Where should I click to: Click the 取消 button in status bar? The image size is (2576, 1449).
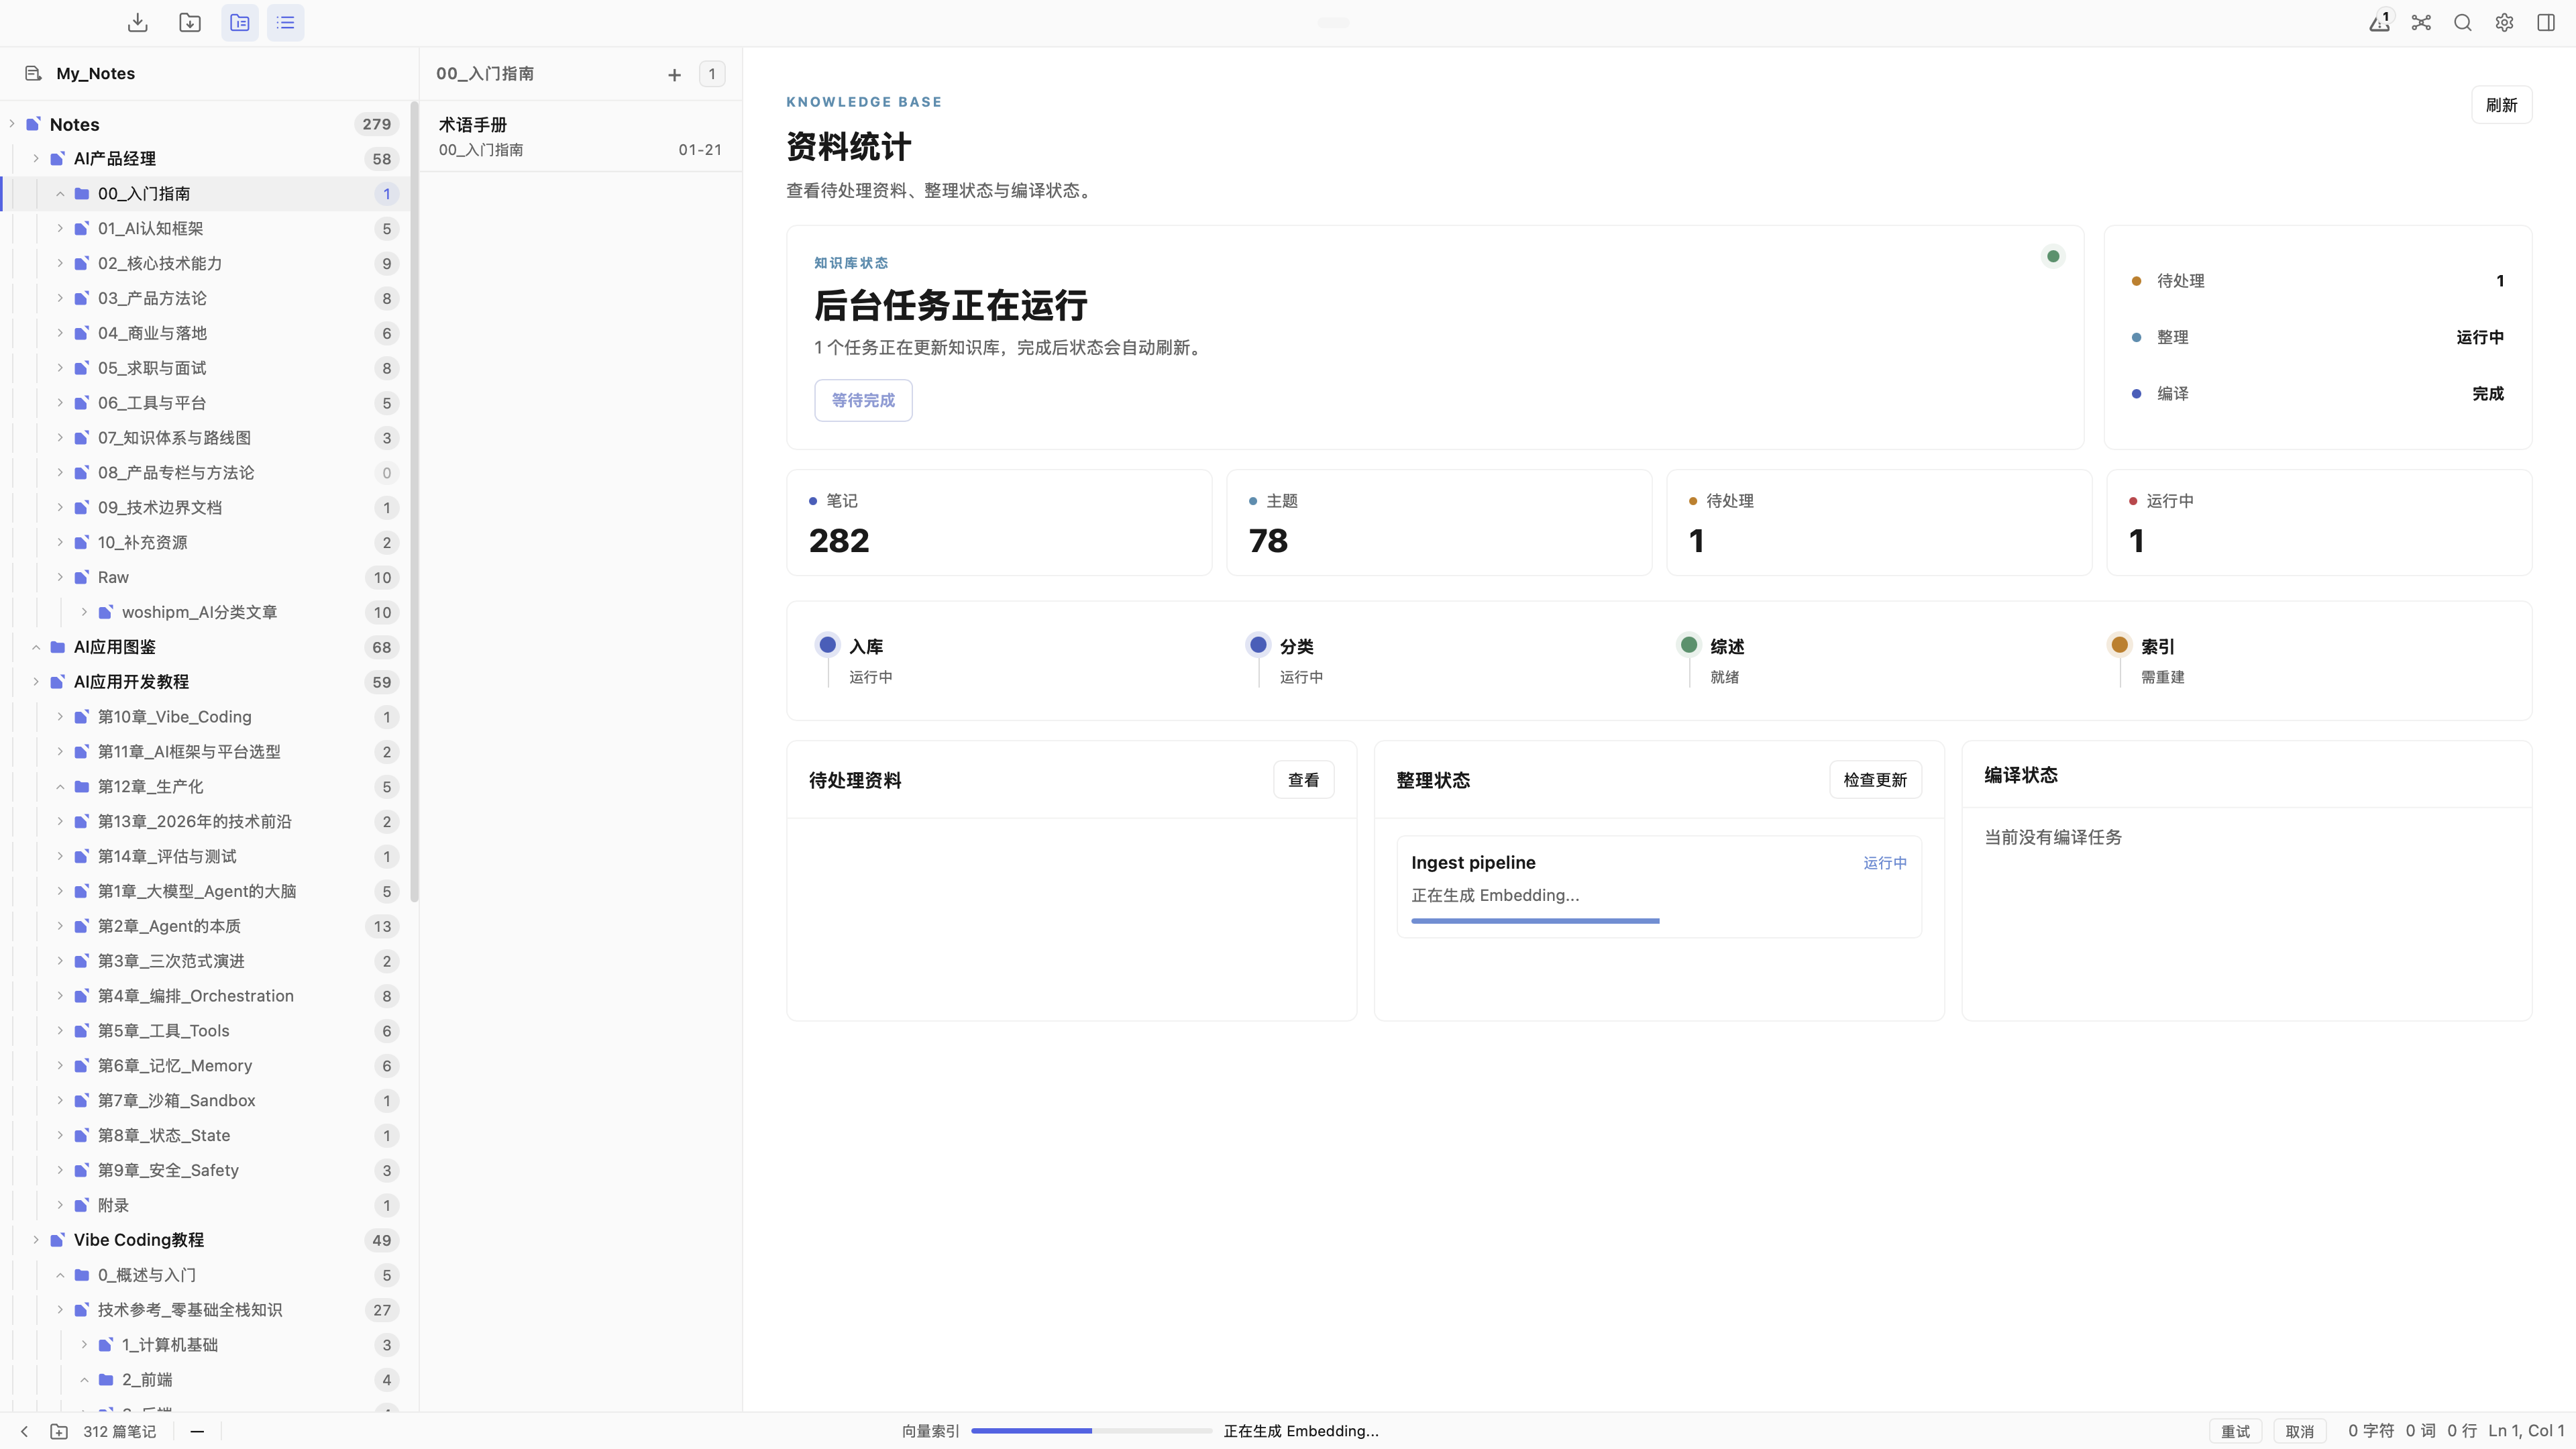pos(2300,1431)
